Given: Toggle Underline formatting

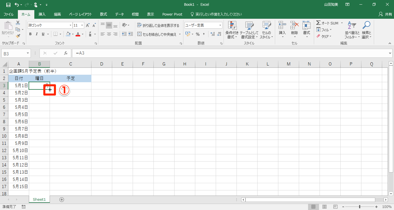Looking at the screenshot, I should (x=43, y=34).
